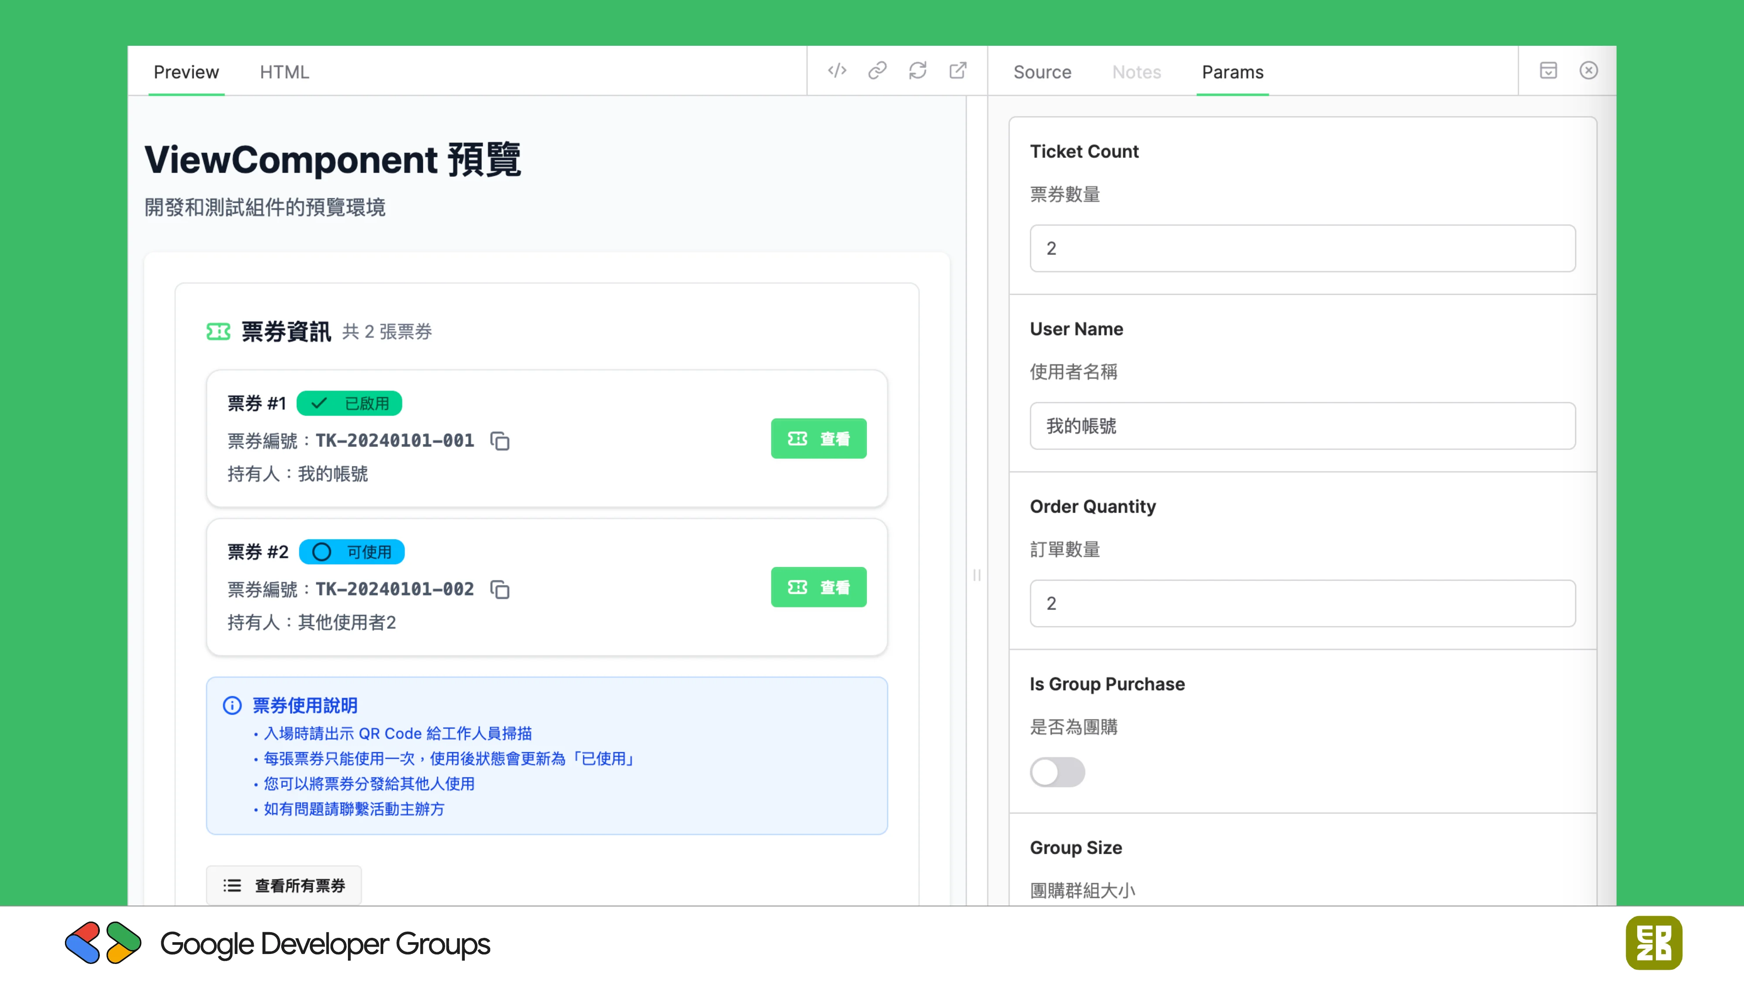Click the info icon beside 票券使用說明

(x=232, y=705)
